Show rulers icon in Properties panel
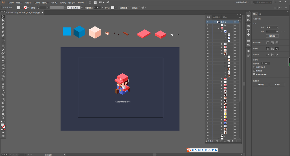This screenshot has height=156, width=290. [268, 43]
